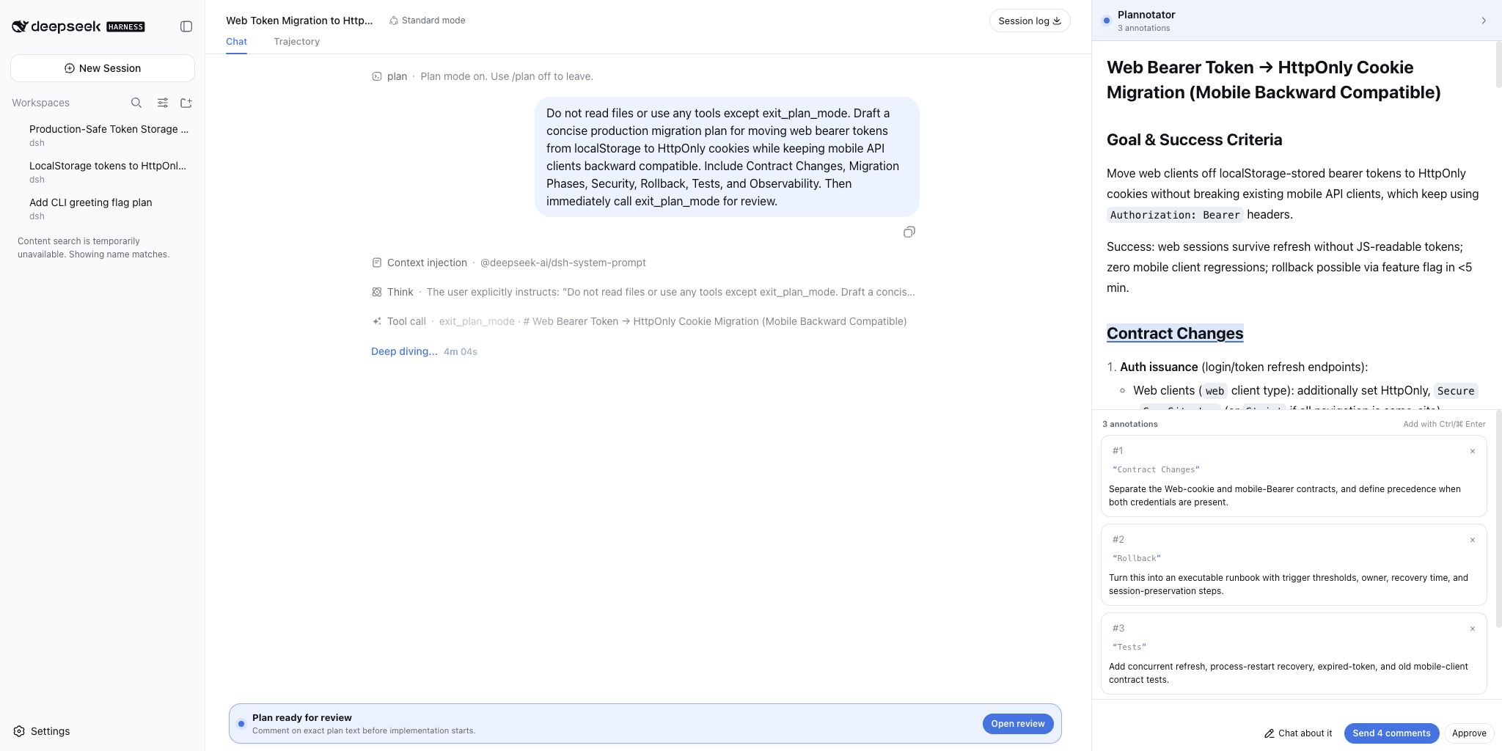The image size is (1502, 751).
Task: Change the Standard mode selector
Action: coord(427,21)
